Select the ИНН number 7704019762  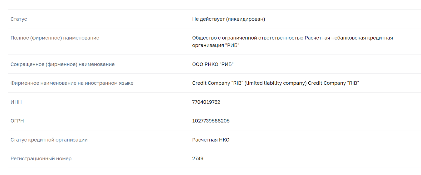206,102
